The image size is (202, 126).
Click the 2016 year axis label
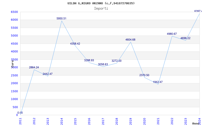tap(89, 121)
